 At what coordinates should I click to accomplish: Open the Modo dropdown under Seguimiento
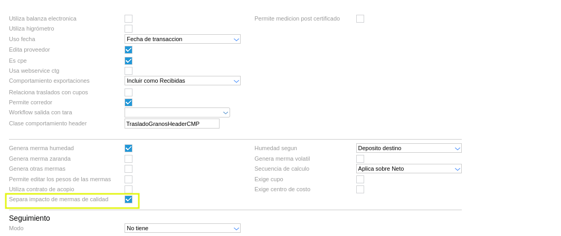pyautogui.click(x=183, y=228)
